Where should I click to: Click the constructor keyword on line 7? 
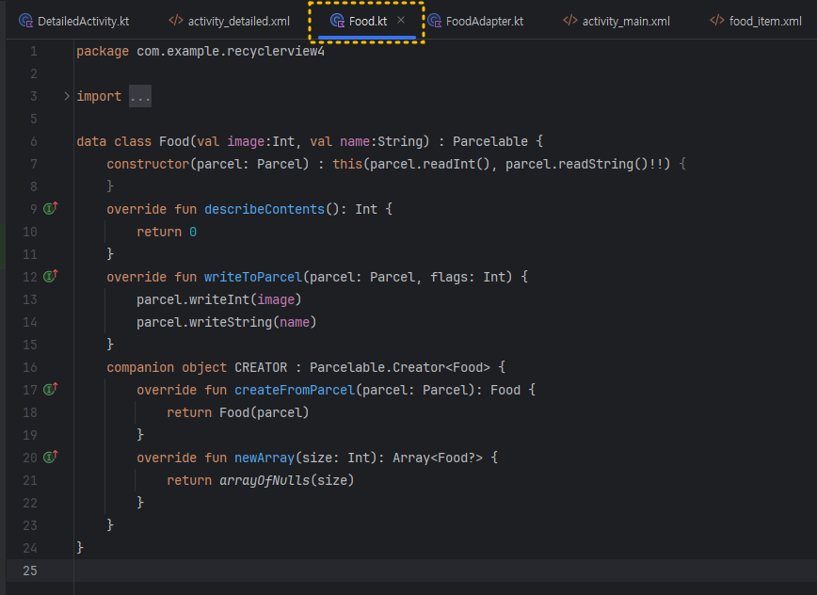[148, 164]
